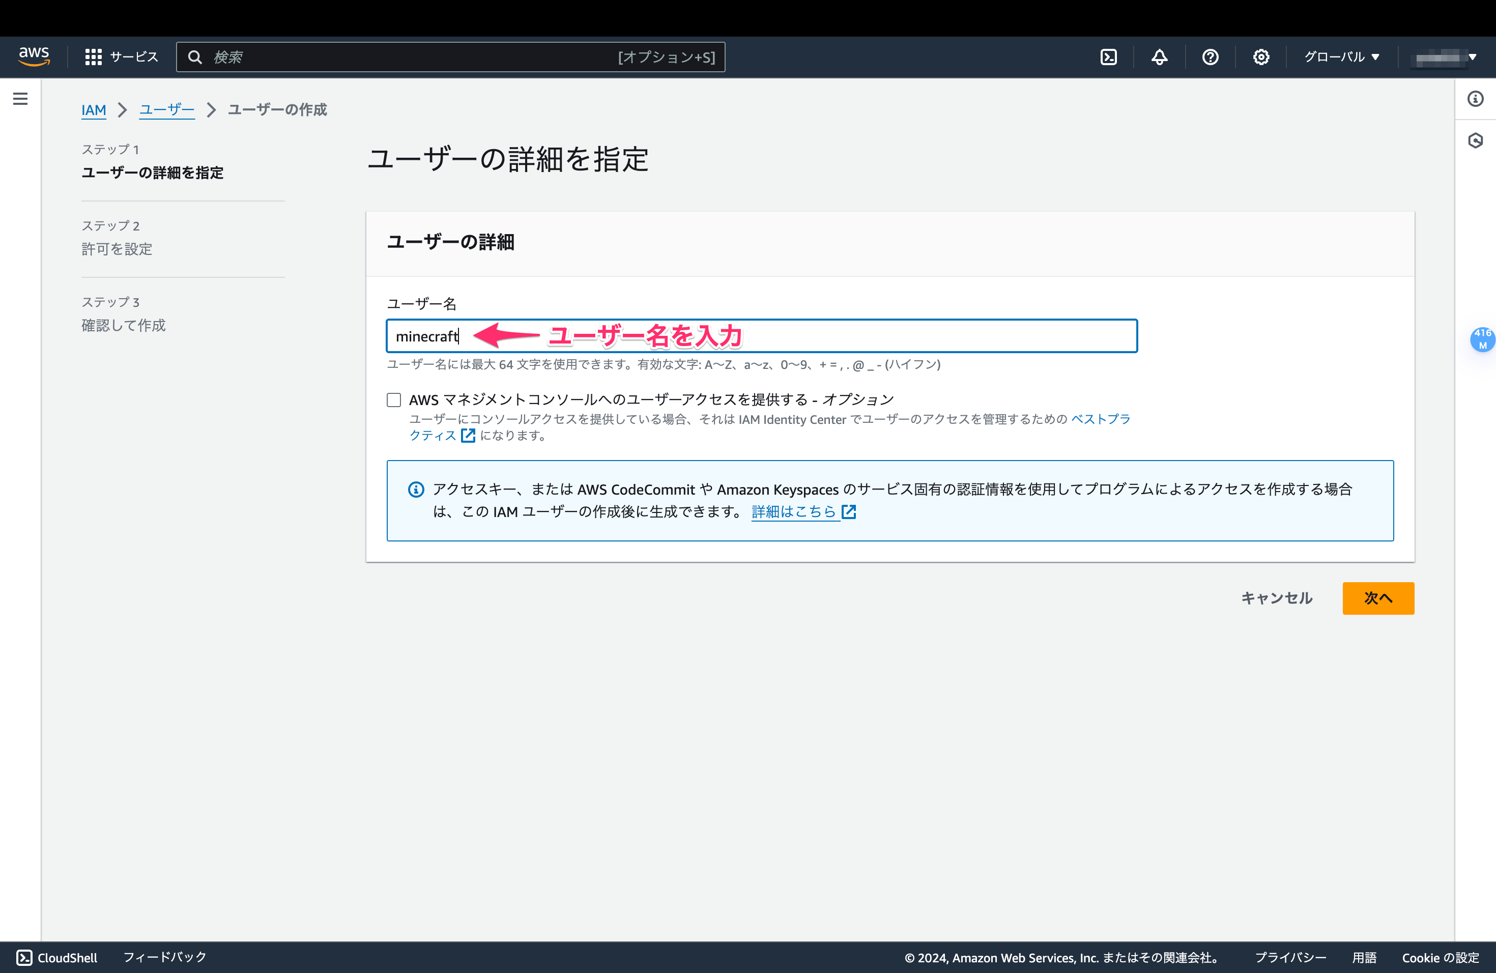
Task: Click the orange 次へ button
Action: pyautogui.click(x=1378, y=598)
